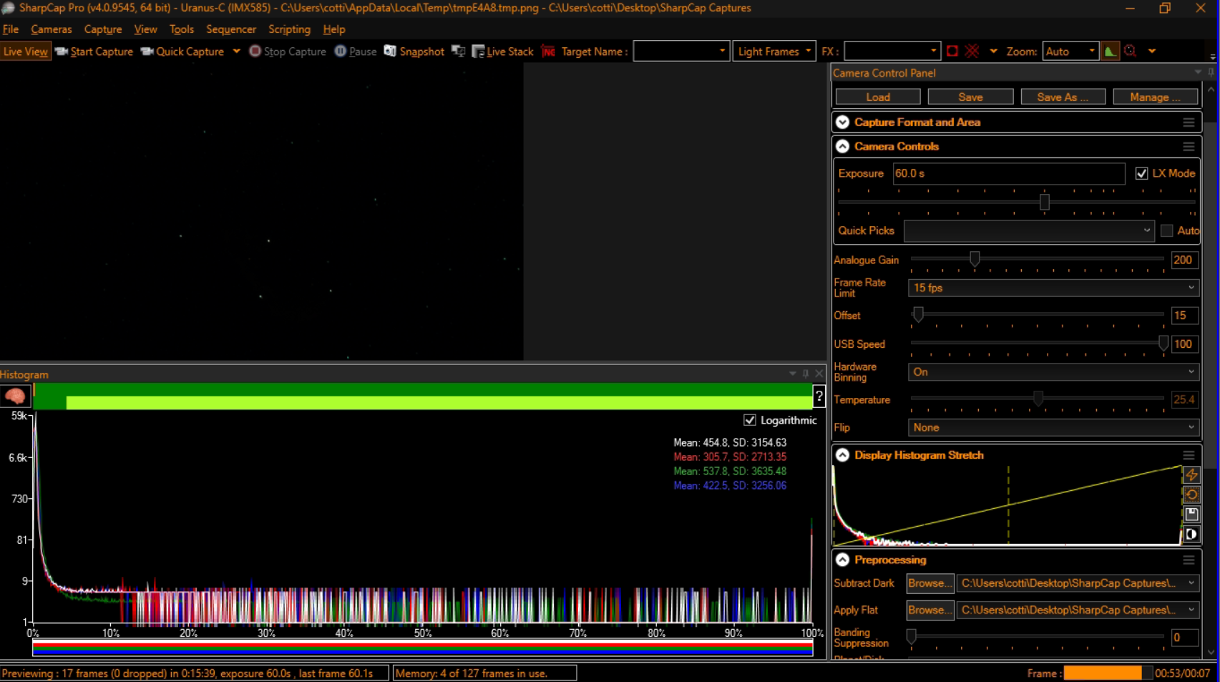This screenshot has height=682, width=1220.
Task: Click the dual-monitor icon next to Snapshot
Action: tap(459, 52)
